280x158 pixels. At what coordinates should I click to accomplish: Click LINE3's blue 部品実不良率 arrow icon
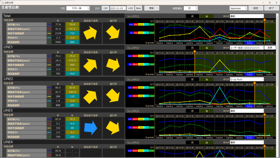(90, 128)
